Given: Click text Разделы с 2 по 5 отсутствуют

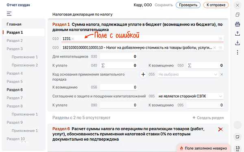Looking at the screenshot, I should click(81, 118).
